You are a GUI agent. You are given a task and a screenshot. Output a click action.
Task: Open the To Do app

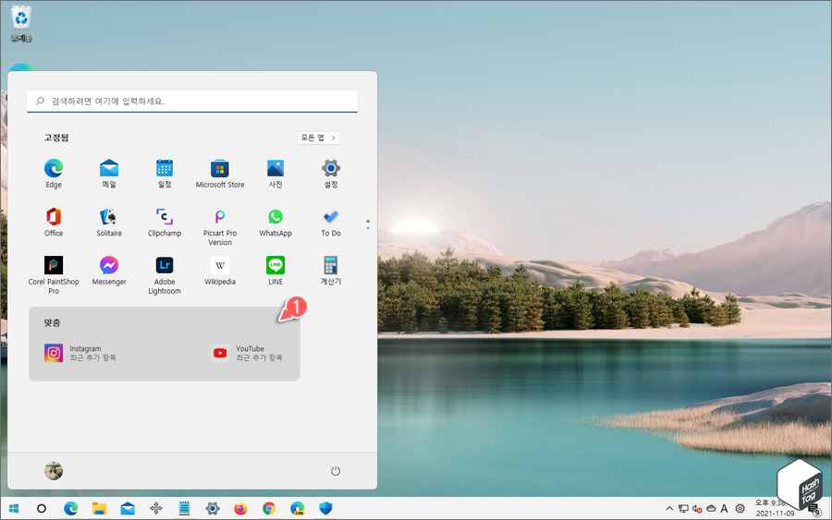[x=331, y=222]
